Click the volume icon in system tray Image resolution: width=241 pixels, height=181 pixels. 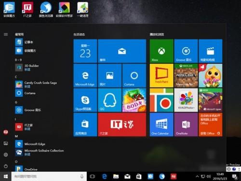coord(209,176)
